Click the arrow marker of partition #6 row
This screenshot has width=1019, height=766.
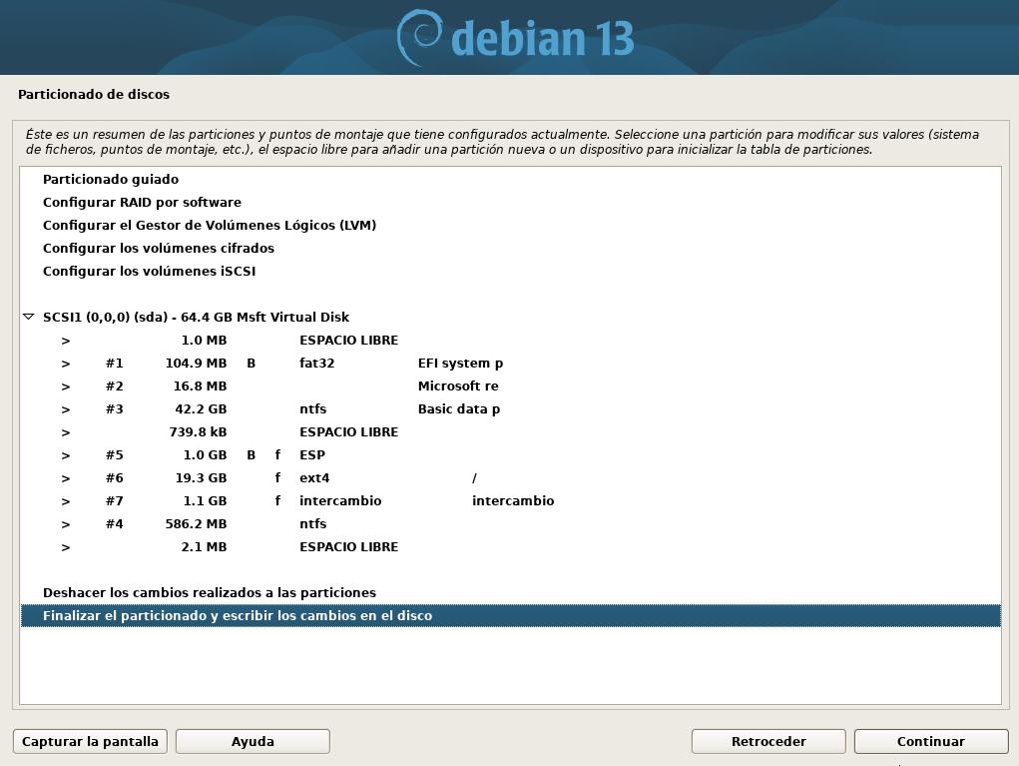click(x=66, y=478)
